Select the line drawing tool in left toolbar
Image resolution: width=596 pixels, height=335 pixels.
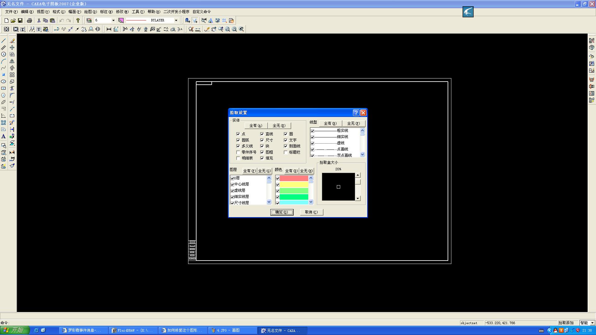pos(4,41)
